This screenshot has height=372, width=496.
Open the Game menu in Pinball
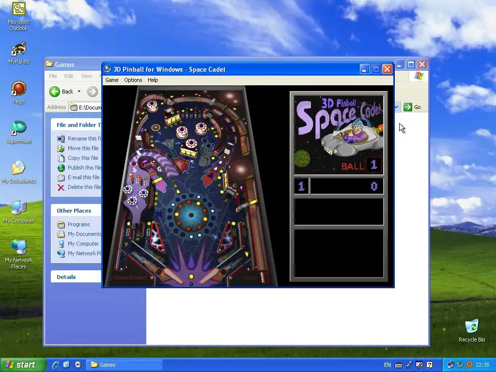pyautogui.click(x=112, y=80)
